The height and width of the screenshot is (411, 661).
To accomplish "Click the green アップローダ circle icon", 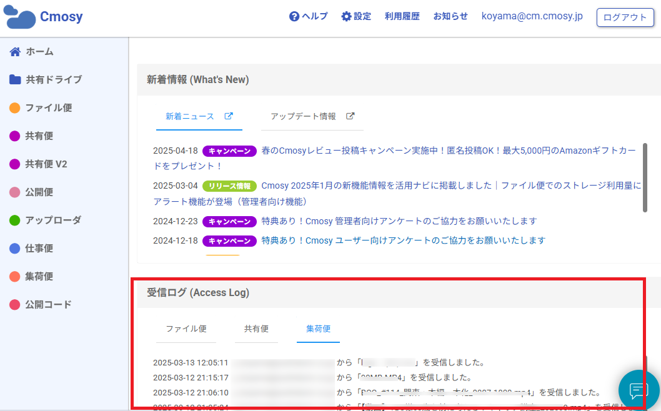I will click(15, 220).
